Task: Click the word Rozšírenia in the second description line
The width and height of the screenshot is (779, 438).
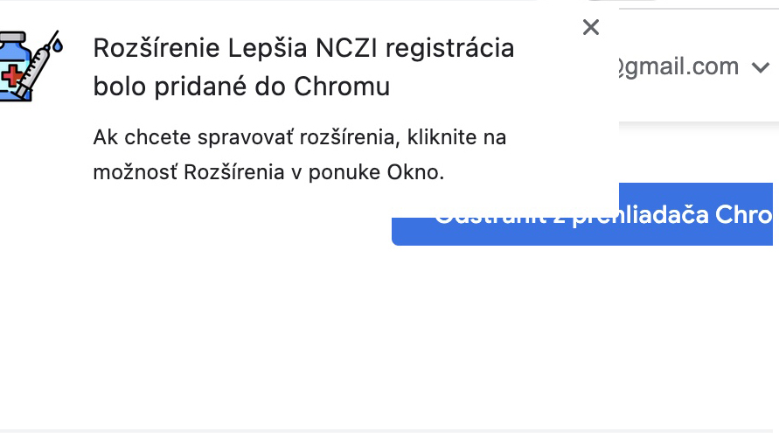Action: [x=234, y=172]
